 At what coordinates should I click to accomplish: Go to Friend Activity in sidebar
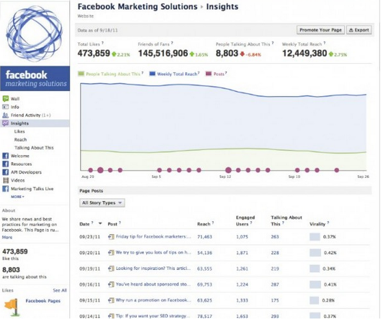click(31, 116)
